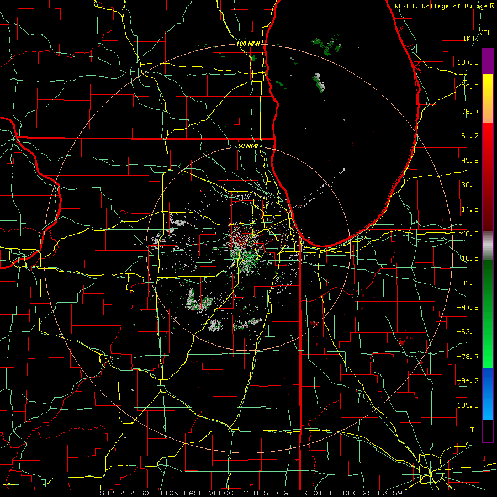
Task: Click the -63.1 legend value
Action: 468,332
